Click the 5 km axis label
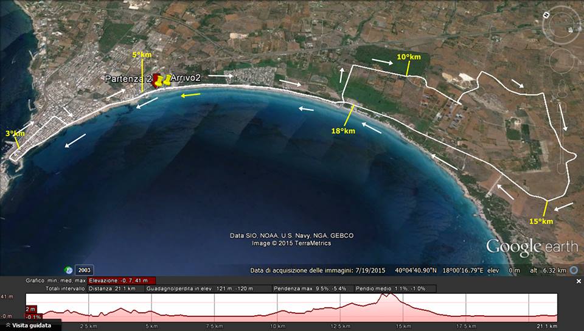This screenshot has width=584, height=331. pyautogui.click(x=151, y=326)
